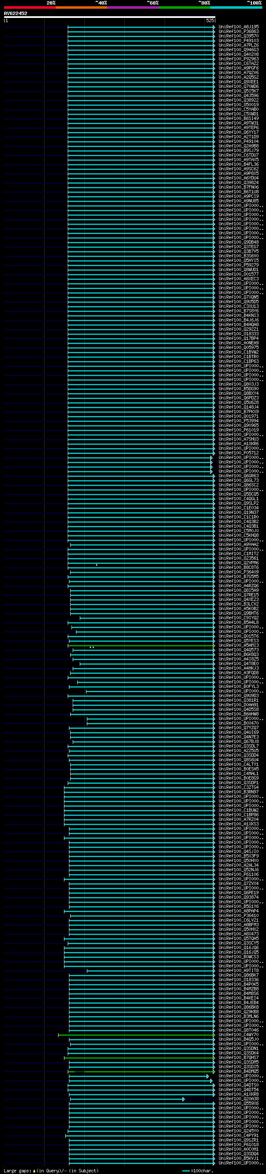Select the UniRef100_P05712 label
Viewport: 266px width, 1174px height.
coord(239,453)
